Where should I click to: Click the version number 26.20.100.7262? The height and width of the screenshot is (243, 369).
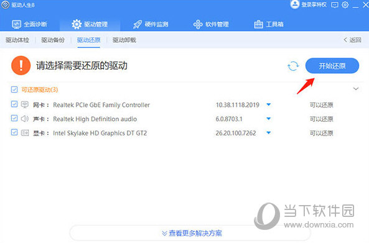tap(236, 133)
